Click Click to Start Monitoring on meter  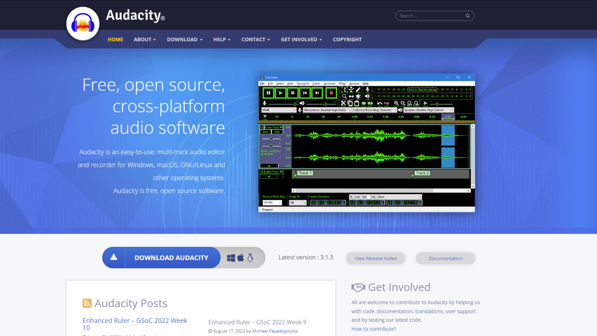point(422,90)
